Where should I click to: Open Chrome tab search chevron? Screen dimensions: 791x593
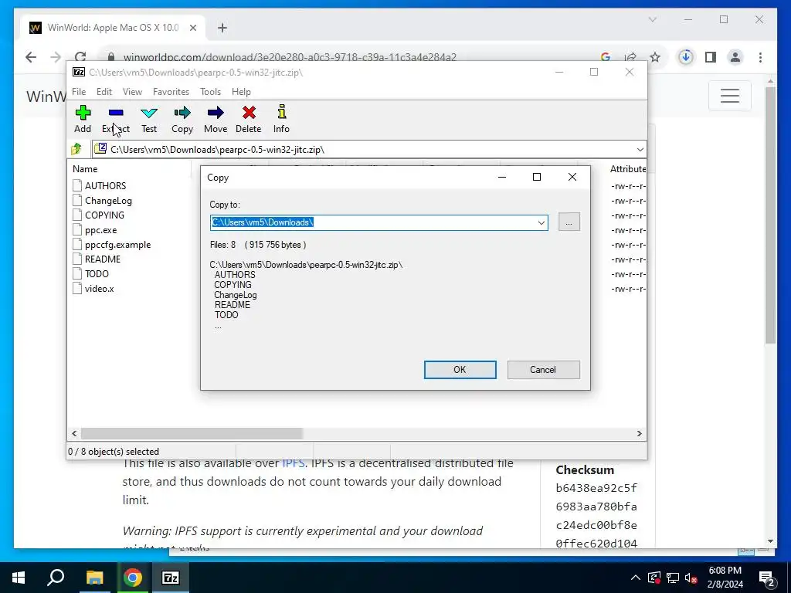pyautogui.click(x=652, y=19)
